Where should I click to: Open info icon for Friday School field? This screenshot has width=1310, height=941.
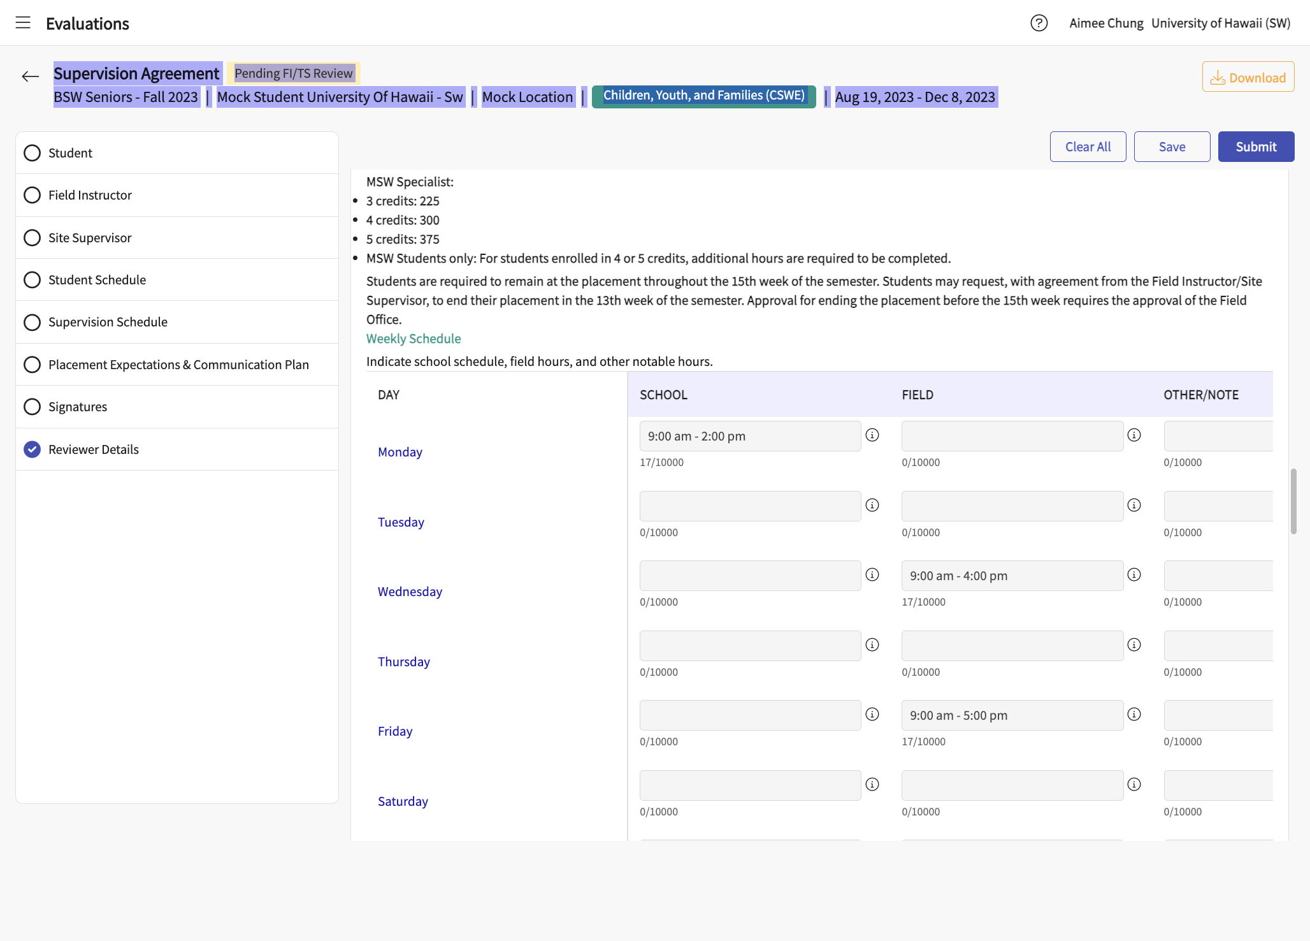pos(872,714)
